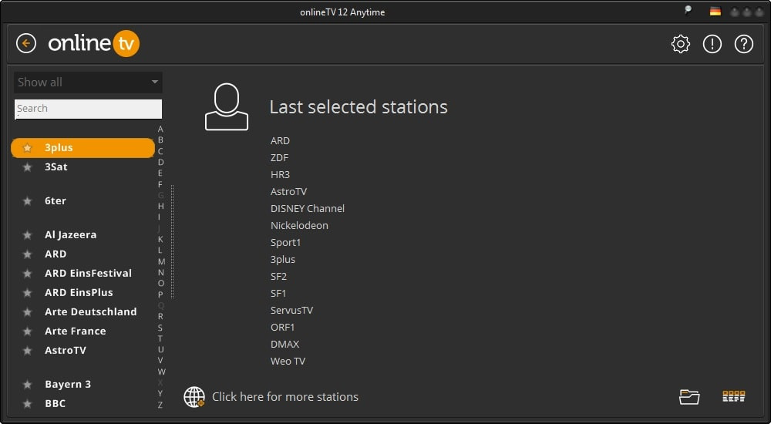This screenshot has width=771, height=424.
Task: Jump to letter B in alphabet index
Action: (x=160, y=140)
